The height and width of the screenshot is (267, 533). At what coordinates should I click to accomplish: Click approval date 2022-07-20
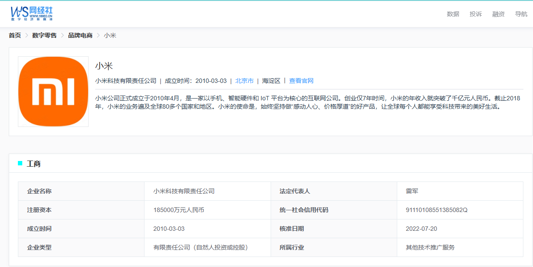pos(422,229)
